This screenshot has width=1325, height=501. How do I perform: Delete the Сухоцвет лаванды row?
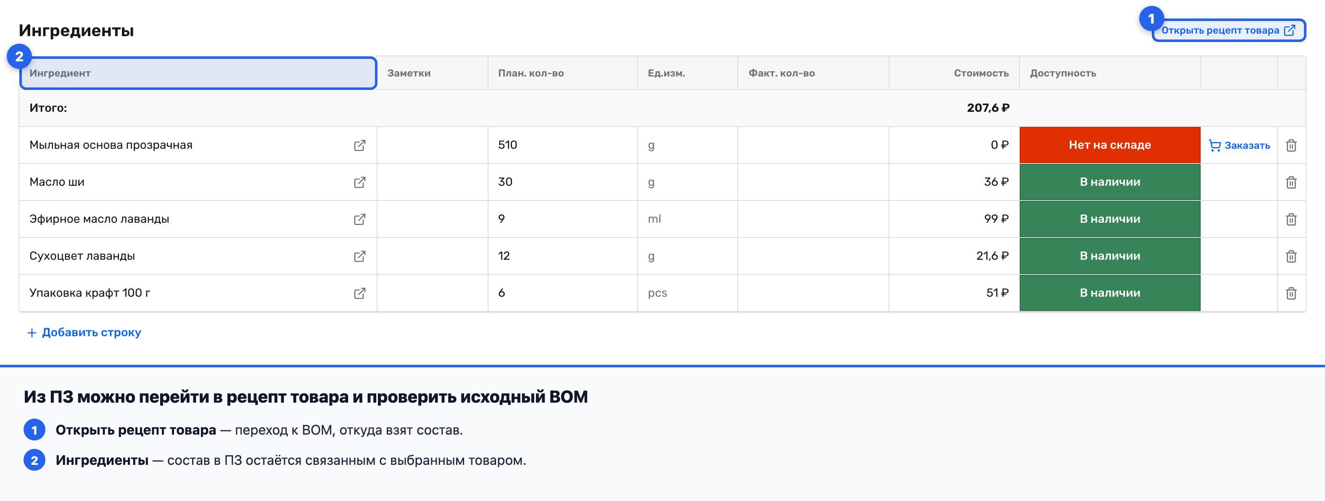coord(1291,257)
